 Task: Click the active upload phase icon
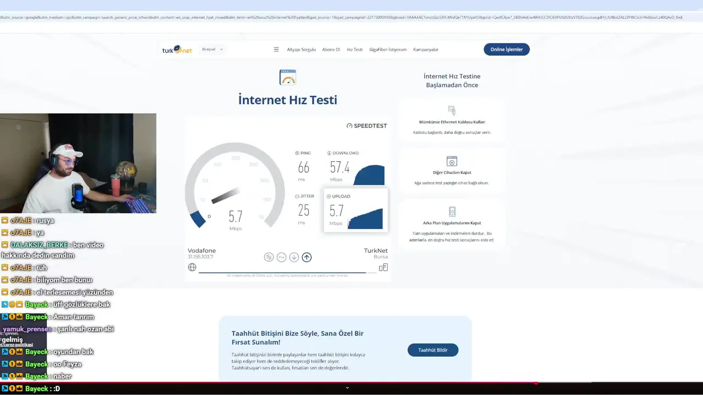(x=306, y=257)
